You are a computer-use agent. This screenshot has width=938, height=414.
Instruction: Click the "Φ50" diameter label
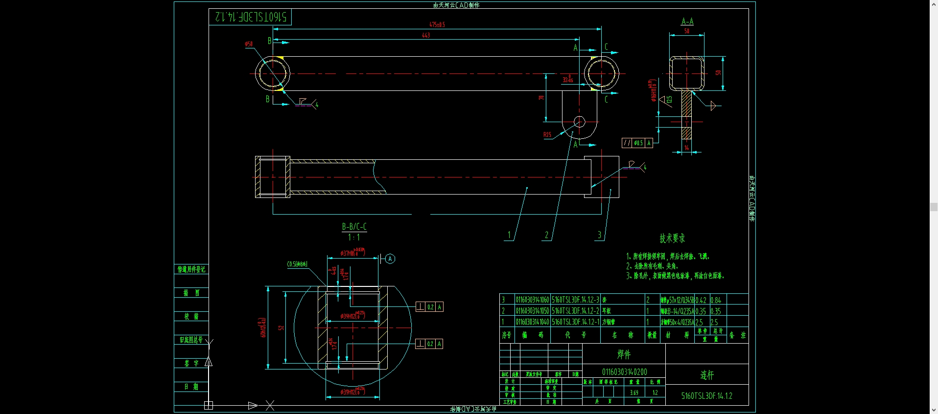249,44
